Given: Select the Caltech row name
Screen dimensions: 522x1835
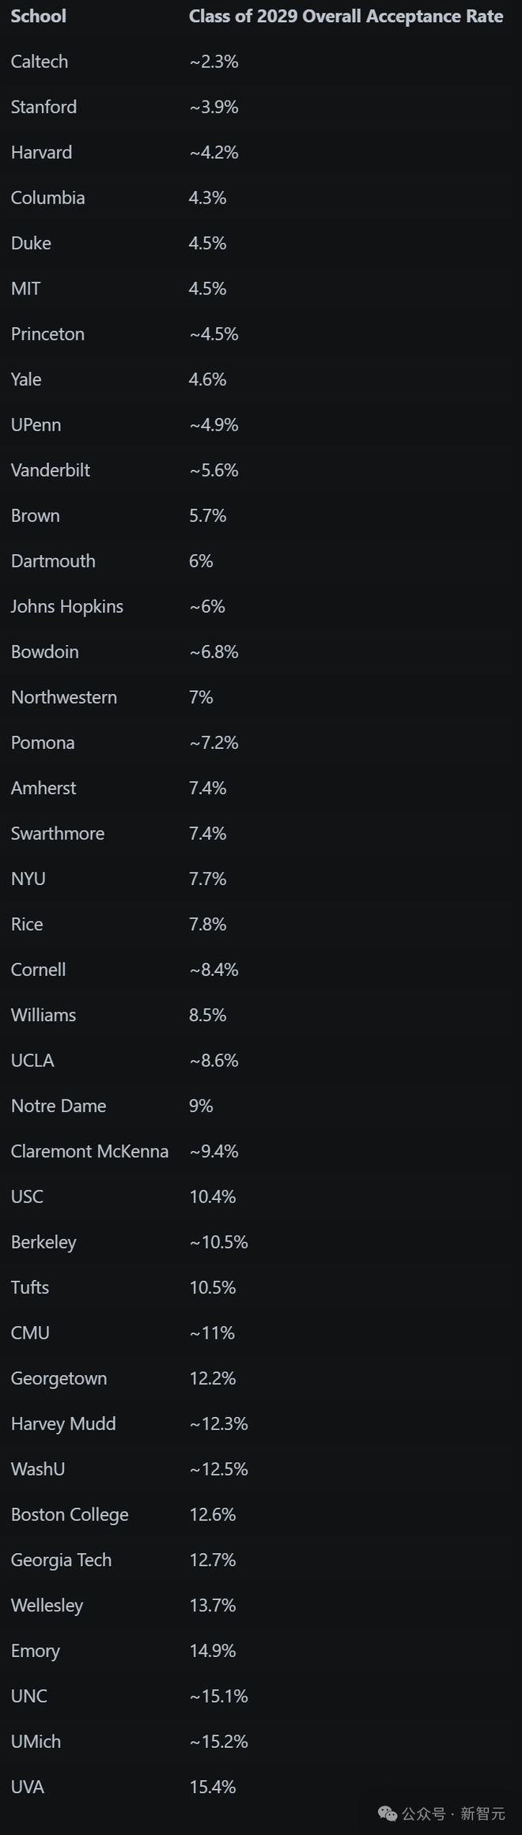Looking at the screenshot, I should pos(40,62).
